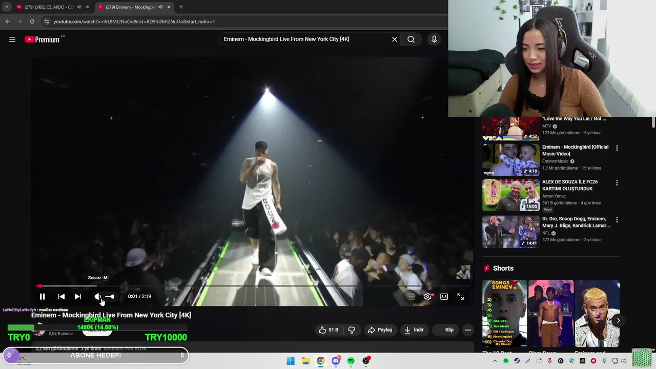Pause the Eminem video
The image size is (656, 369).
[43, 296]
